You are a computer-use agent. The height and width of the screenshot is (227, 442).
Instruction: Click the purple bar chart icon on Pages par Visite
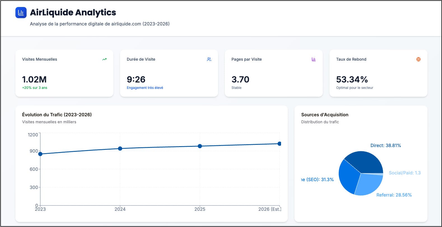314,59
